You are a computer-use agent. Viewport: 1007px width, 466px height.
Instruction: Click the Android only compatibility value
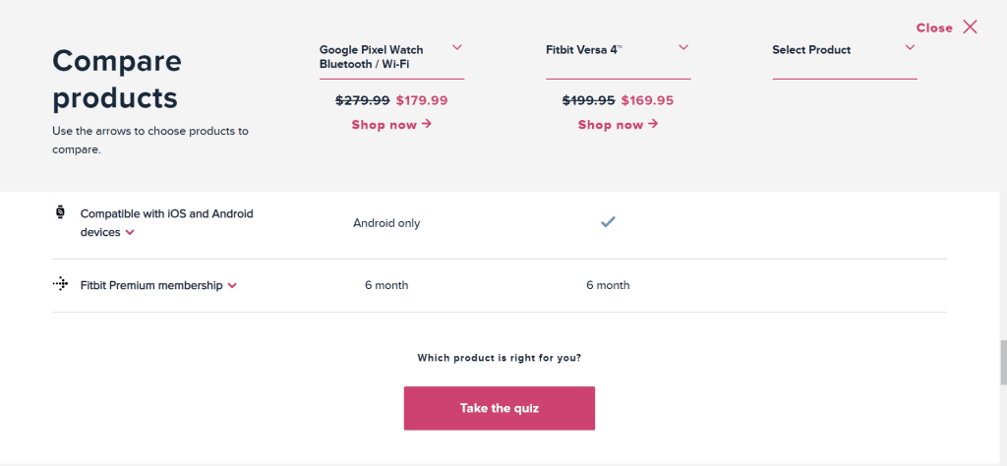tap(386, 223)
